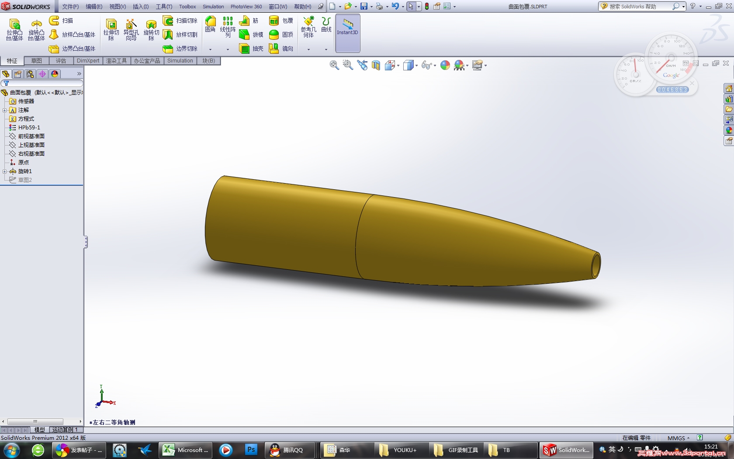Viewport: 734px width, 459px height.
Task: Apply the 圆角 fillet tool
Action: tap(210, 24)
